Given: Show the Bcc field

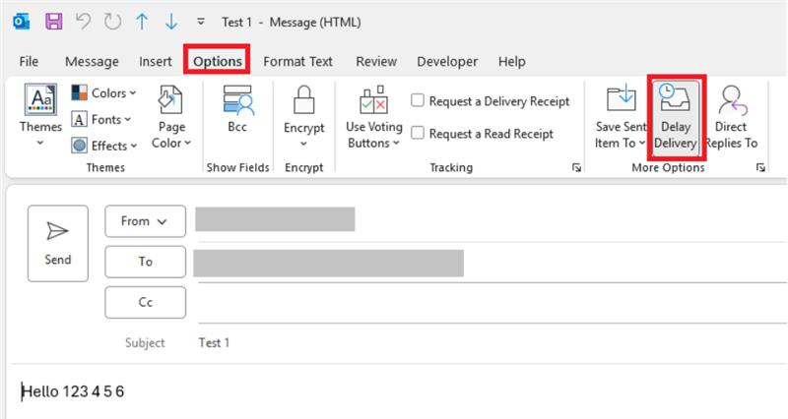Looking at the screenshot, I should [x=237, y=109].
